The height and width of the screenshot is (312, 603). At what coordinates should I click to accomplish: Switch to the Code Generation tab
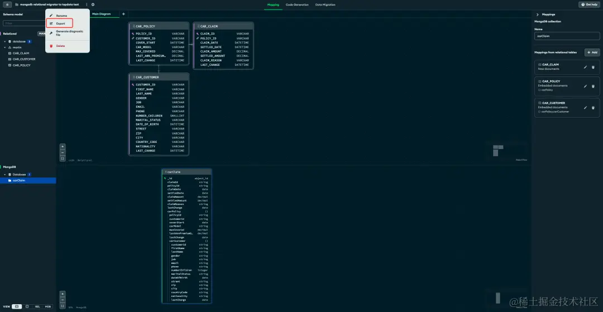click(x=297, y=4)
